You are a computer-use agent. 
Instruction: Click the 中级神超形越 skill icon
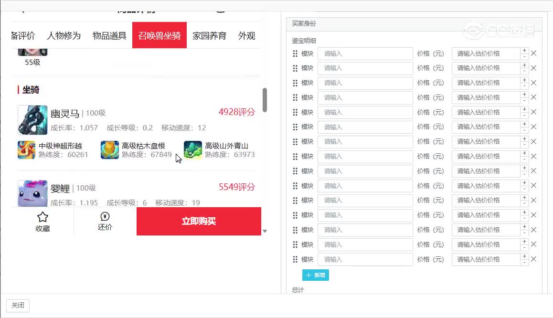[x=26, y=150]
